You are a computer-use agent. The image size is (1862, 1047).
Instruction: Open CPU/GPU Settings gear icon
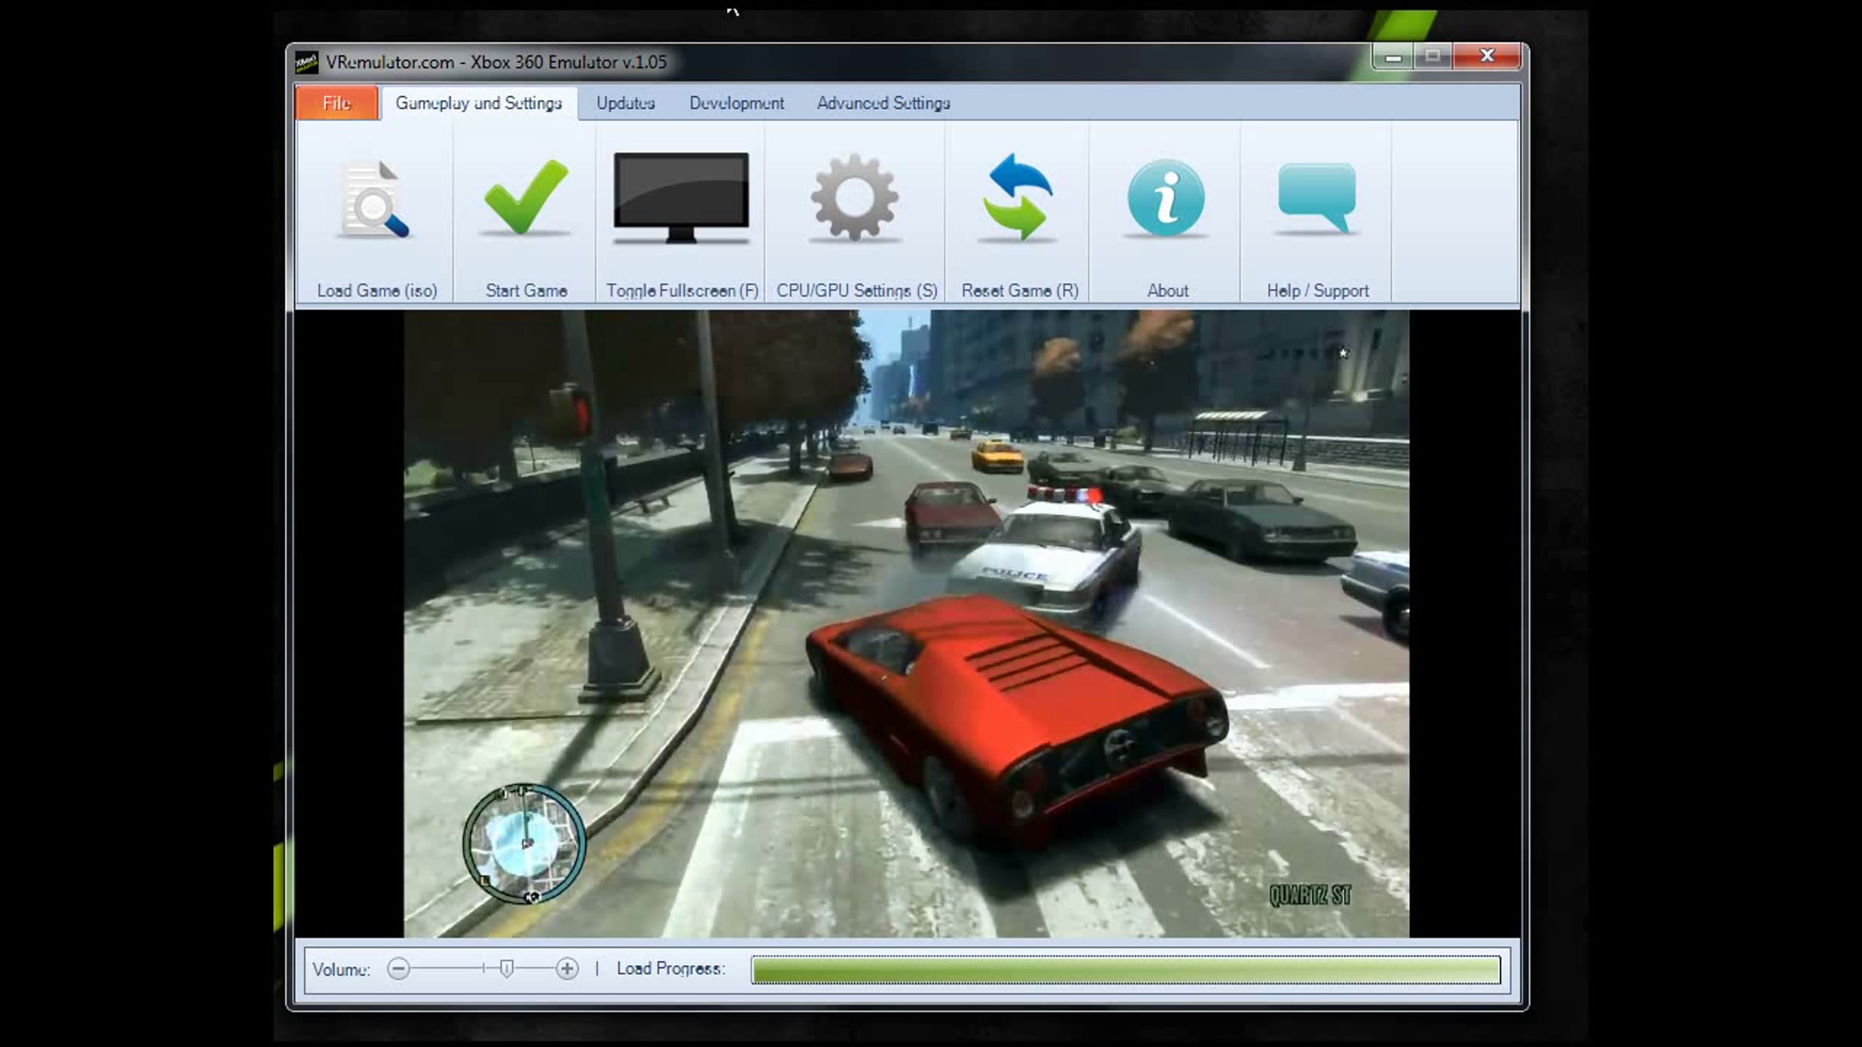(x=854, y=198)
